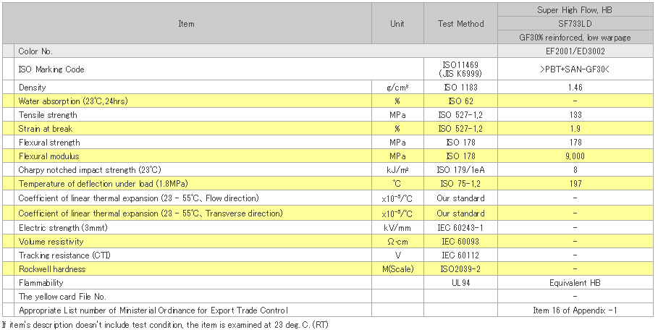Screen dimensions: 658x330
Task: Select the >PBT+SAN-GF30< marking code value
Action: coord(575,69)
